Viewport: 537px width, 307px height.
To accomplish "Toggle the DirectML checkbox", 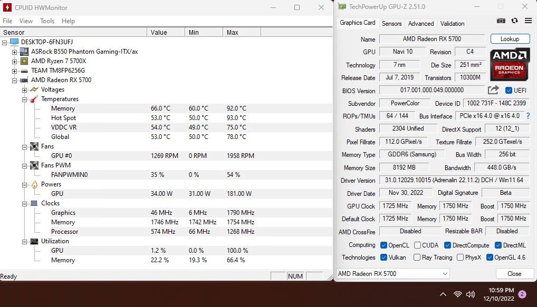I will coord(498,245).
